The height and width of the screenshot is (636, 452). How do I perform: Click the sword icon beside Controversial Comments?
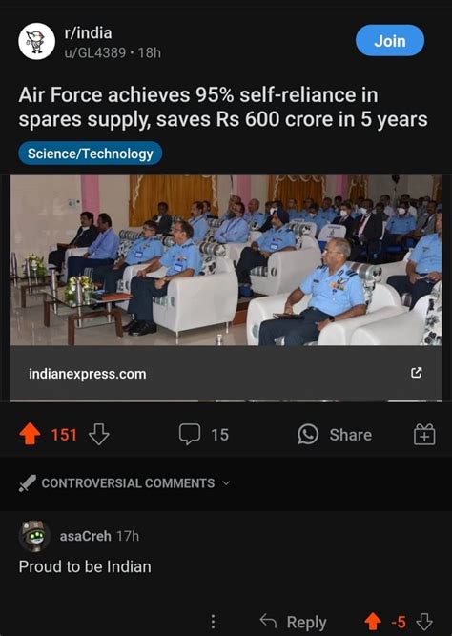click(x=28, y=483)
